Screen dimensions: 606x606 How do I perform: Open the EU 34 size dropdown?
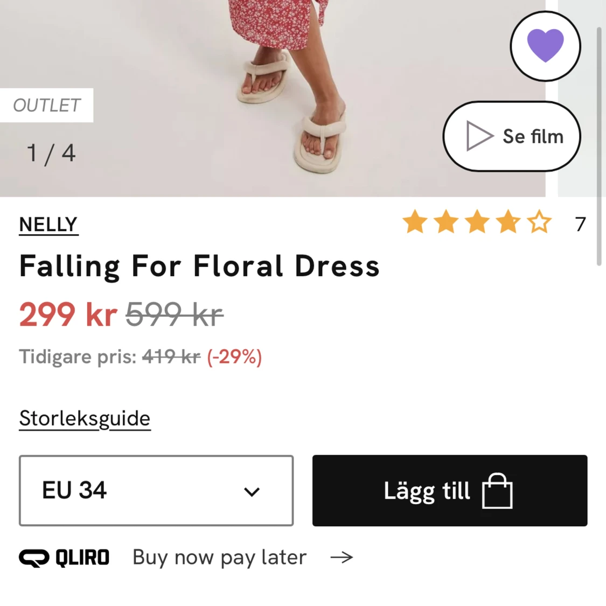click(x=156, y=491)
